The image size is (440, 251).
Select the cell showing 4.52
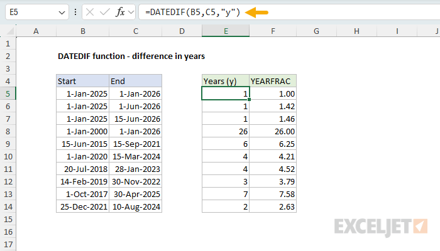[273, 169]
